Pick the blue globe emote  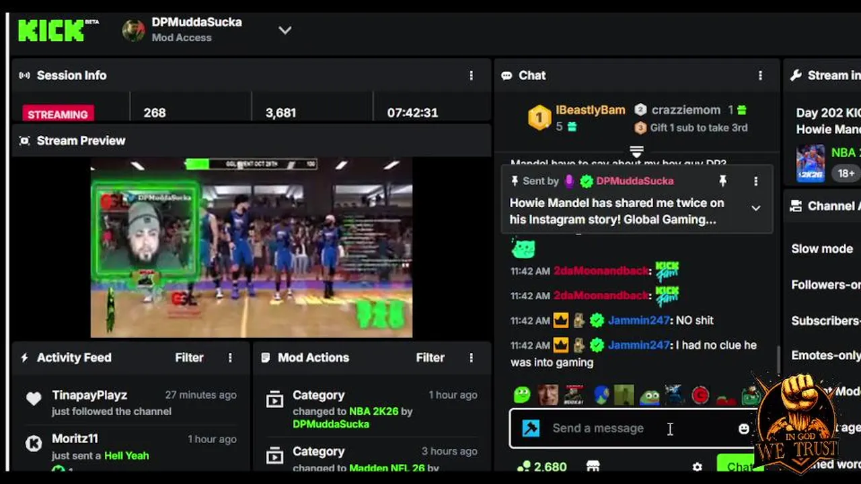tap(601, 395)
